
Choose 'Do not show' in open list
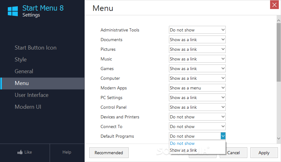(197, 143)
